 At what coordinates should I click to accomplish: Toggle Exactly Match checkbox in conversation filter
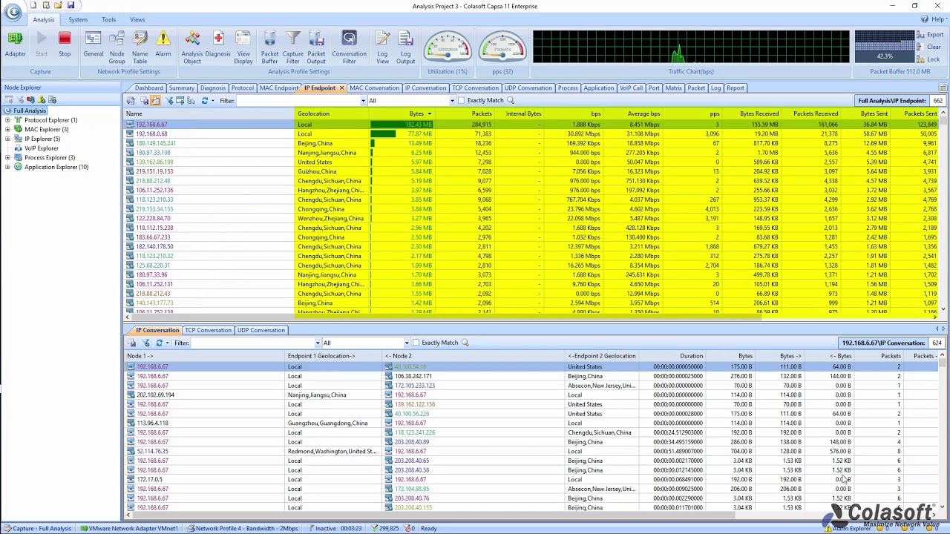coord(416,343)
